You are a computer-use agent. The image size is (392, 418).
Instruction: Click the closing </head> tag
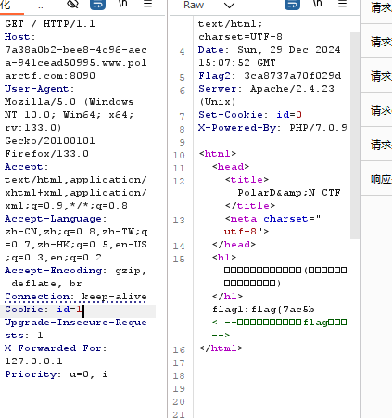234,245
